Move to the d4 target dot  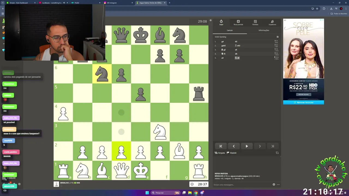[121, 112]
